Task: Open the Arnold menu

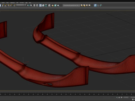Action: (x=3, y=3)
